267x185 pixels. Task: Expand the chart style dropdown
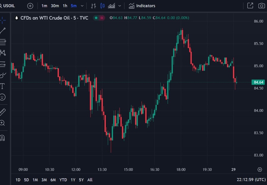tap(120, 6)
